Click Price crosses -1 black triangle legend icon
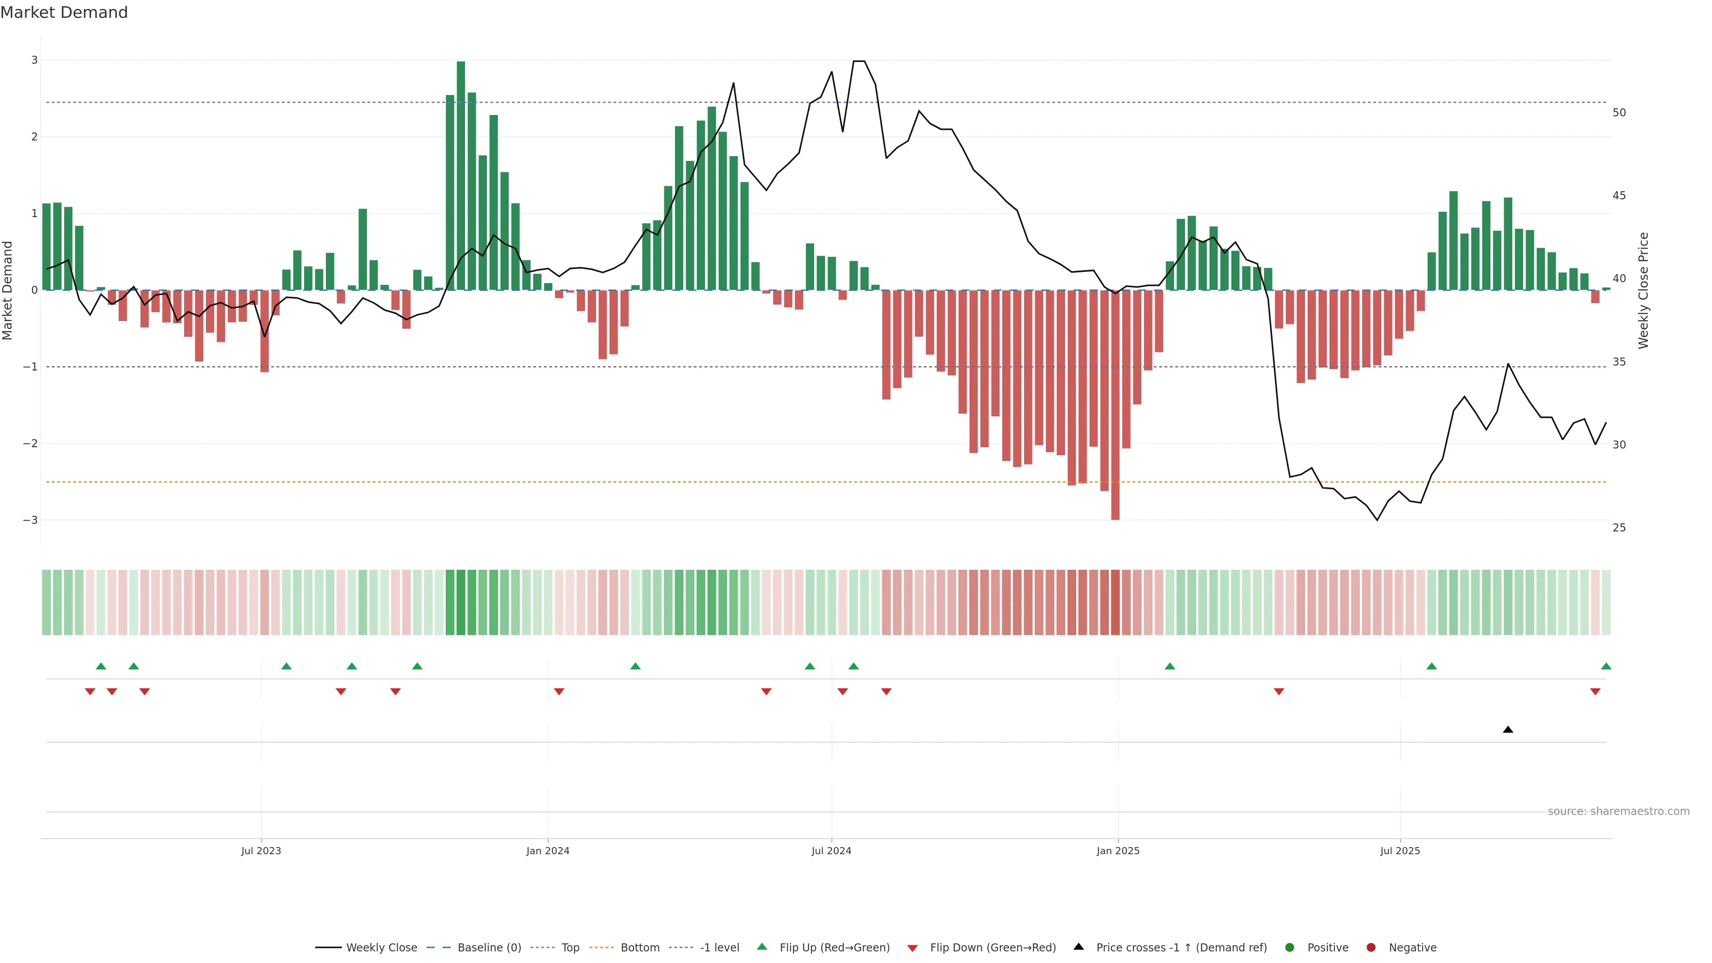Image resolution: width=1712 pixels, height=963 pixels. pos(1078,947)
